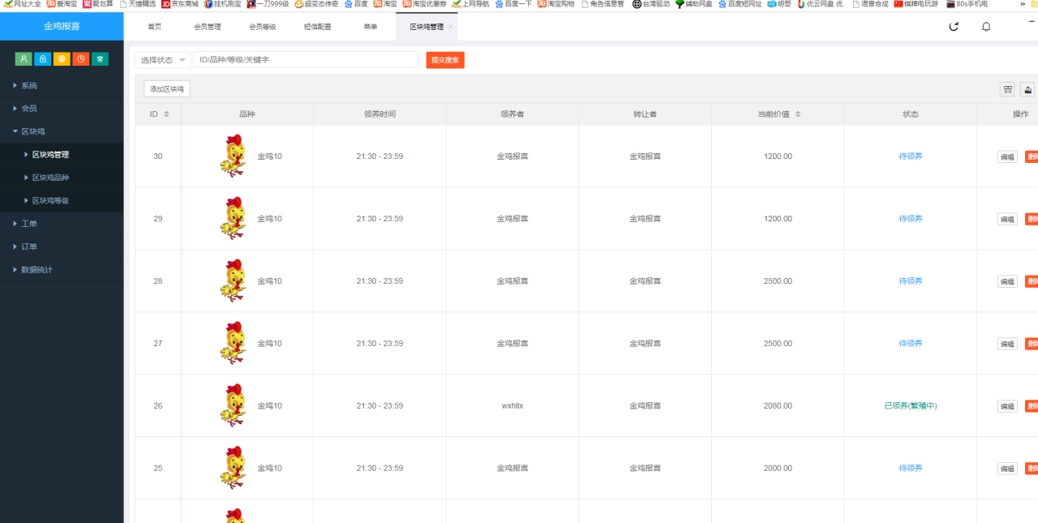This screenshot has height=523, width=1038.
Task: Click the orange clock icon
Action: [81, 59]
